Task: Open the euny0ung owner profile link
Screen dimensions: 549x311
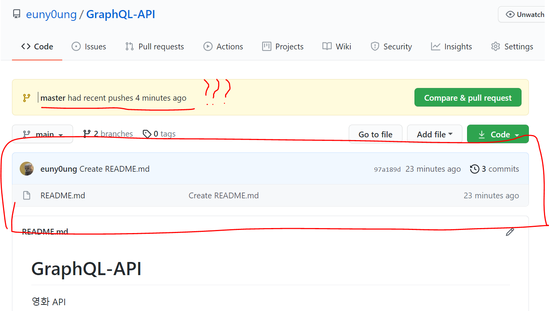Action: (x=51, y=15)
